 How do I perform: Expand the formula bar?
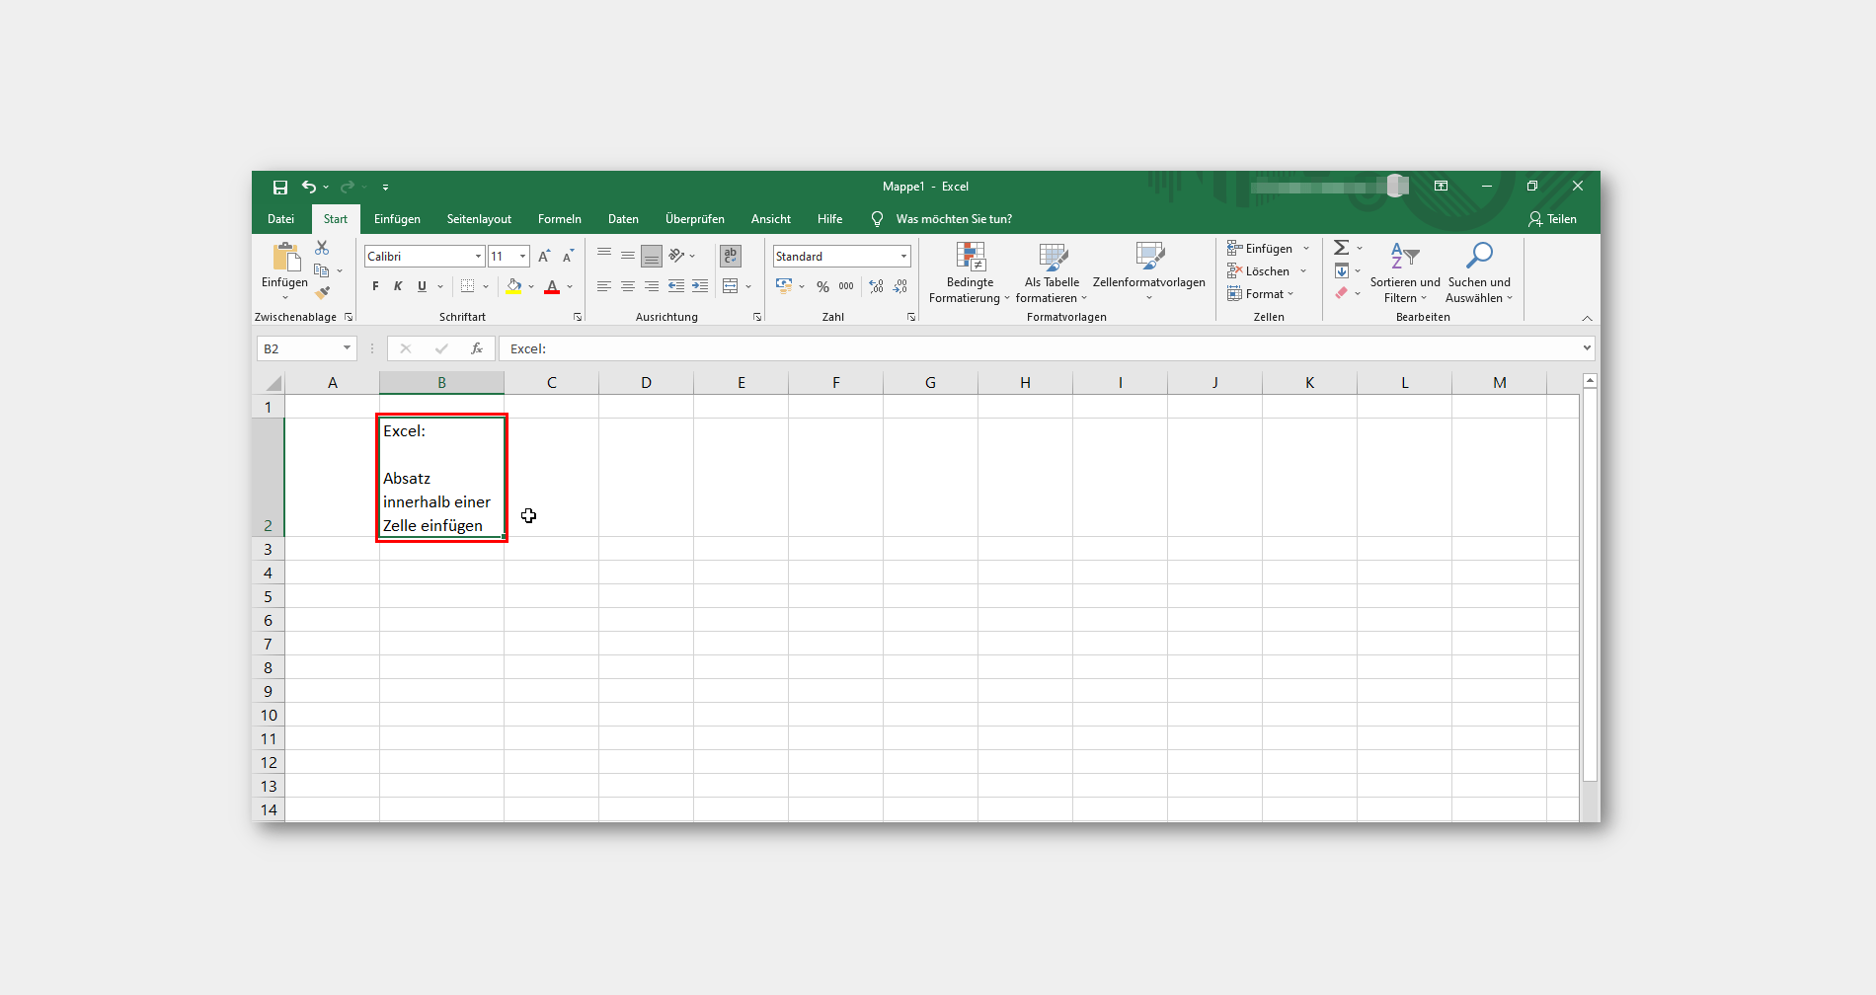click(x=1587, y=347)
